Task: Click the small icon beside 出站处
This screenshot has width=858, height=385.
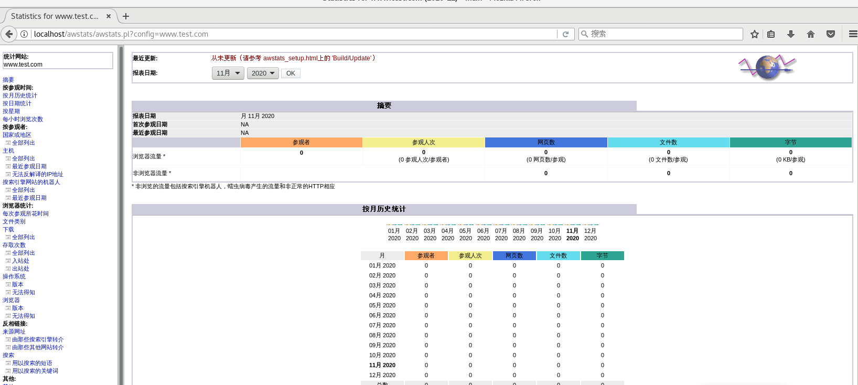Action: pos(8,269)
